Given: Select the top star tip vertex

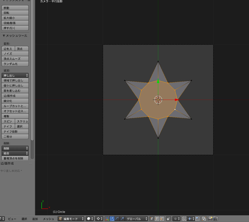Looking at the screenshot, I should click(x=158, y=61).
